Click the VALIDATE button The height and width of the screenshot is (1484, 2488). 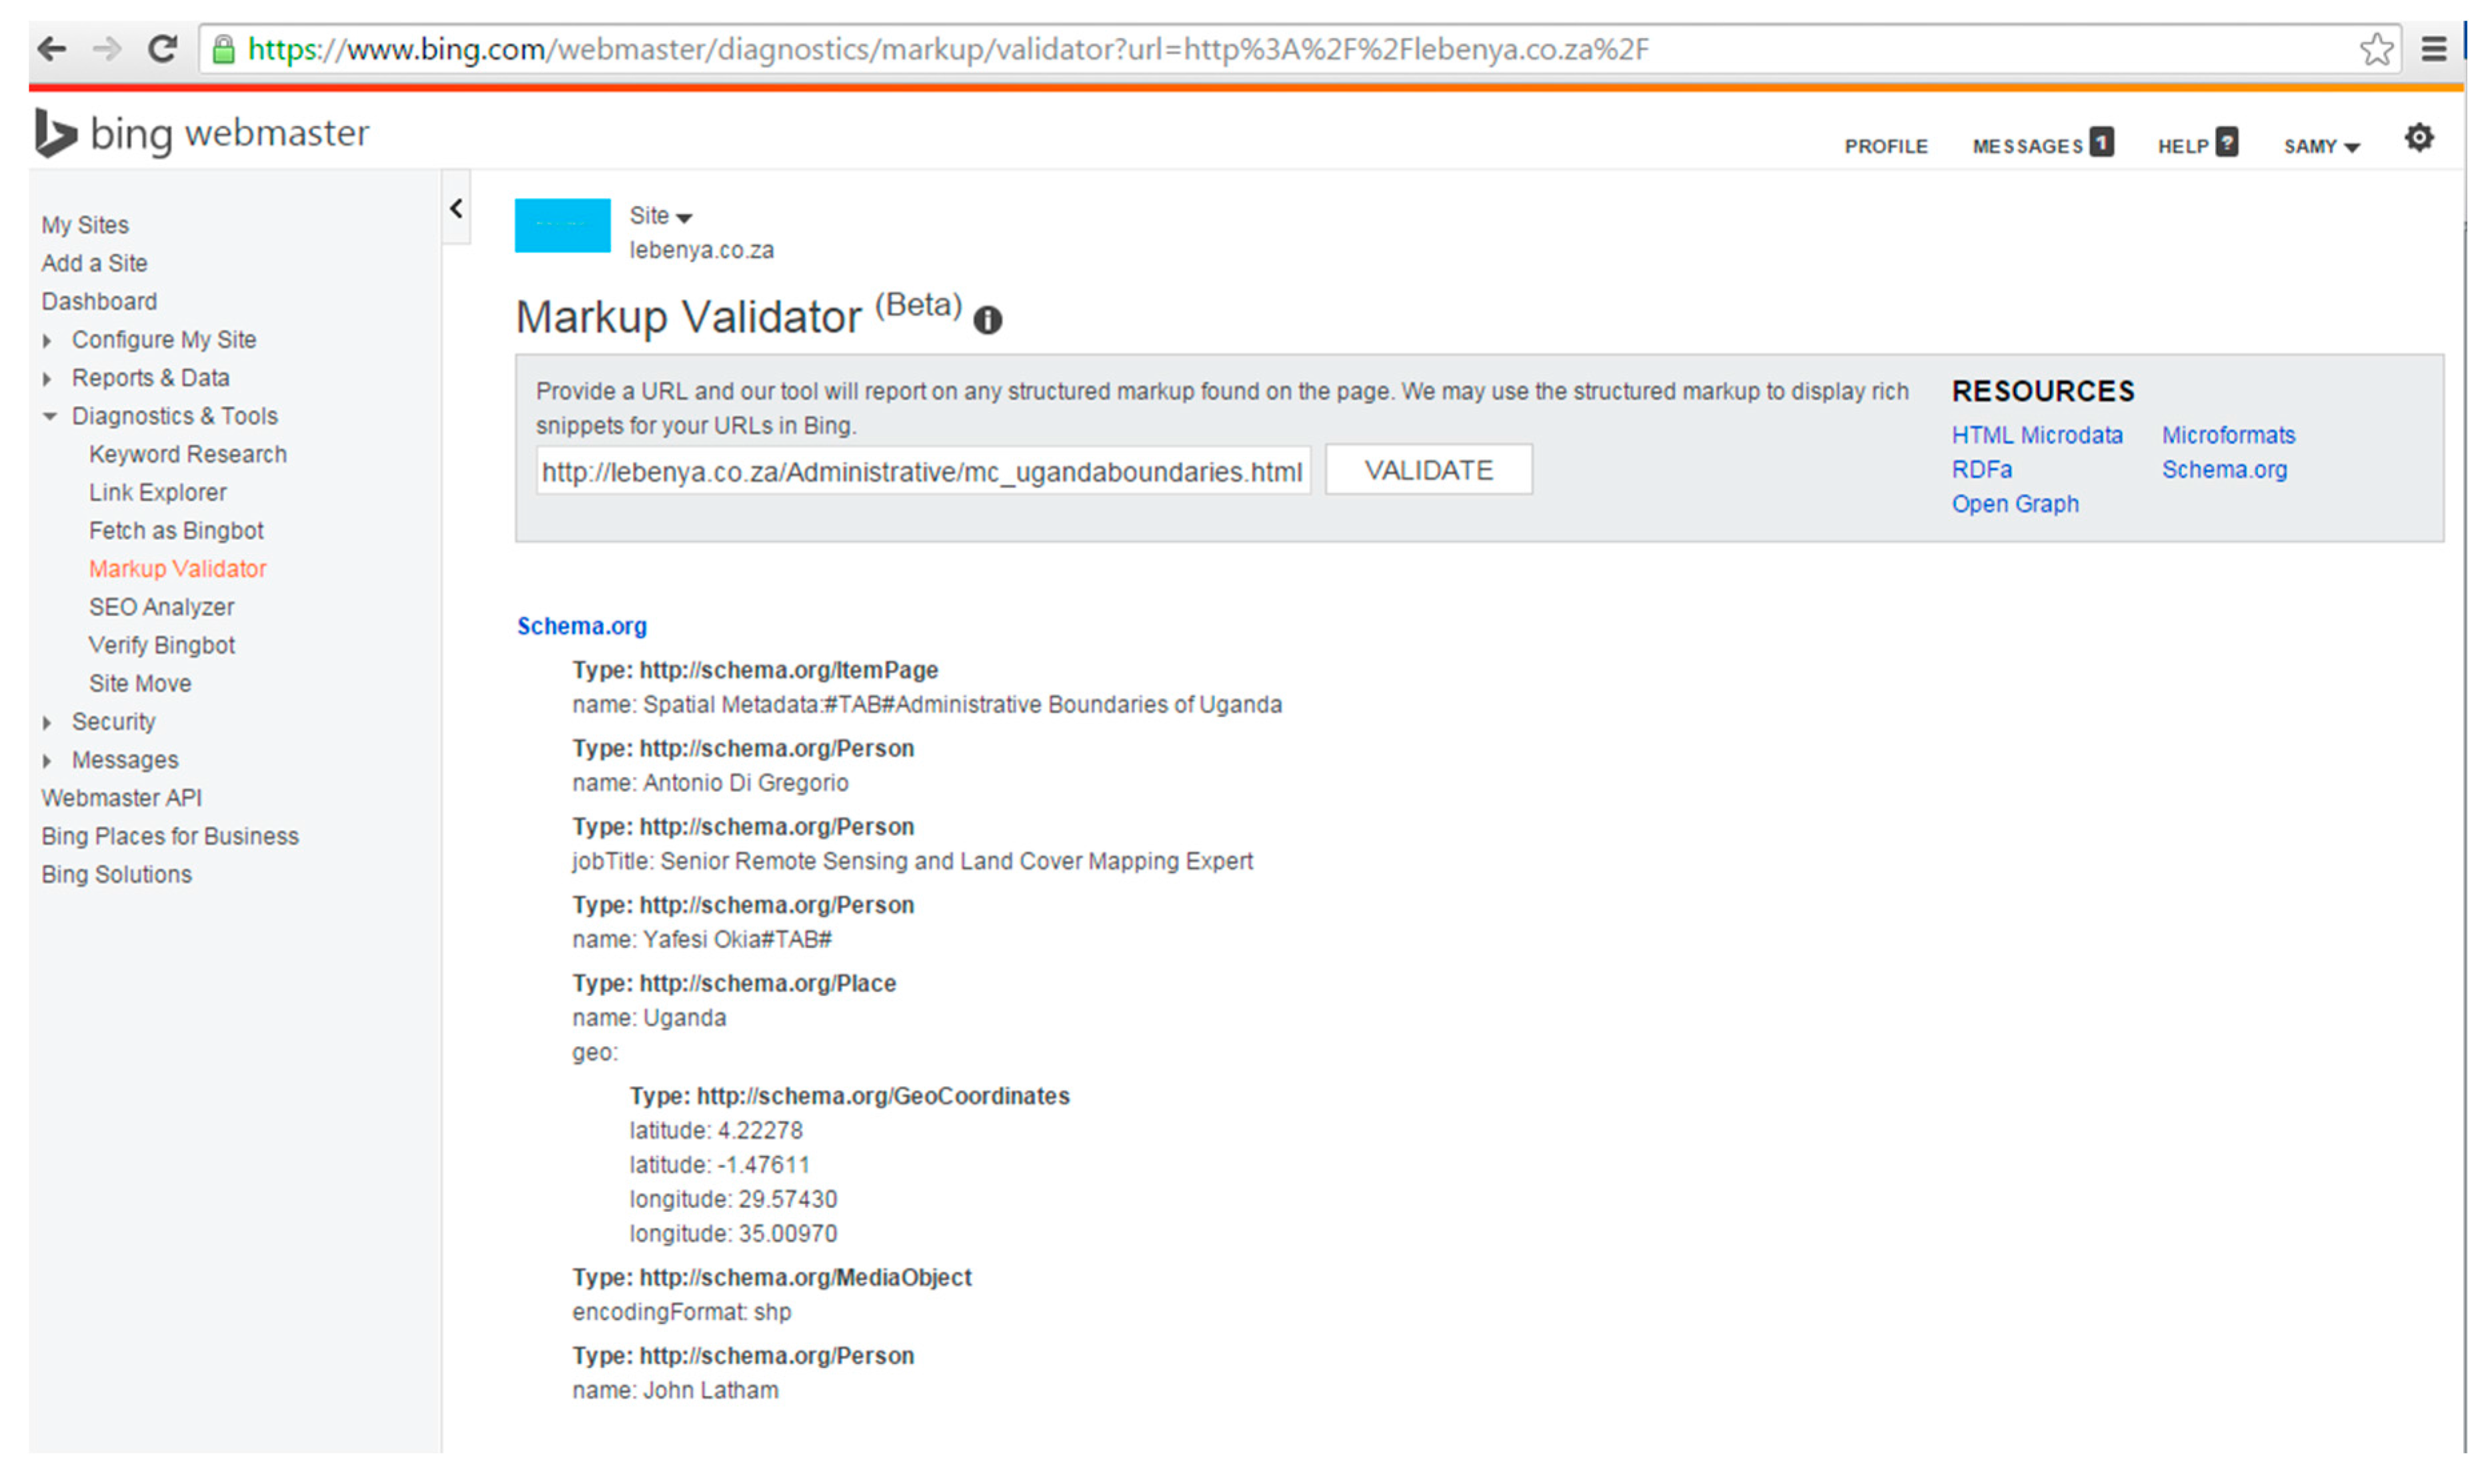[x=1428, y=470]
